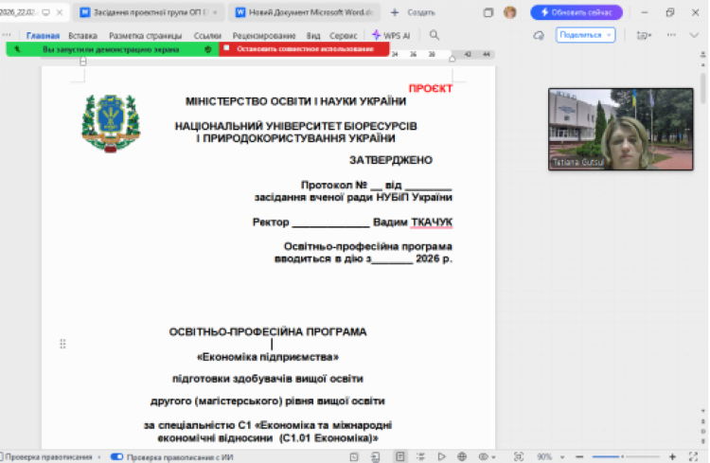The image size is (710, 463).
Task: Click the second layout icon in the status bar
Action: tap(376, 456)
